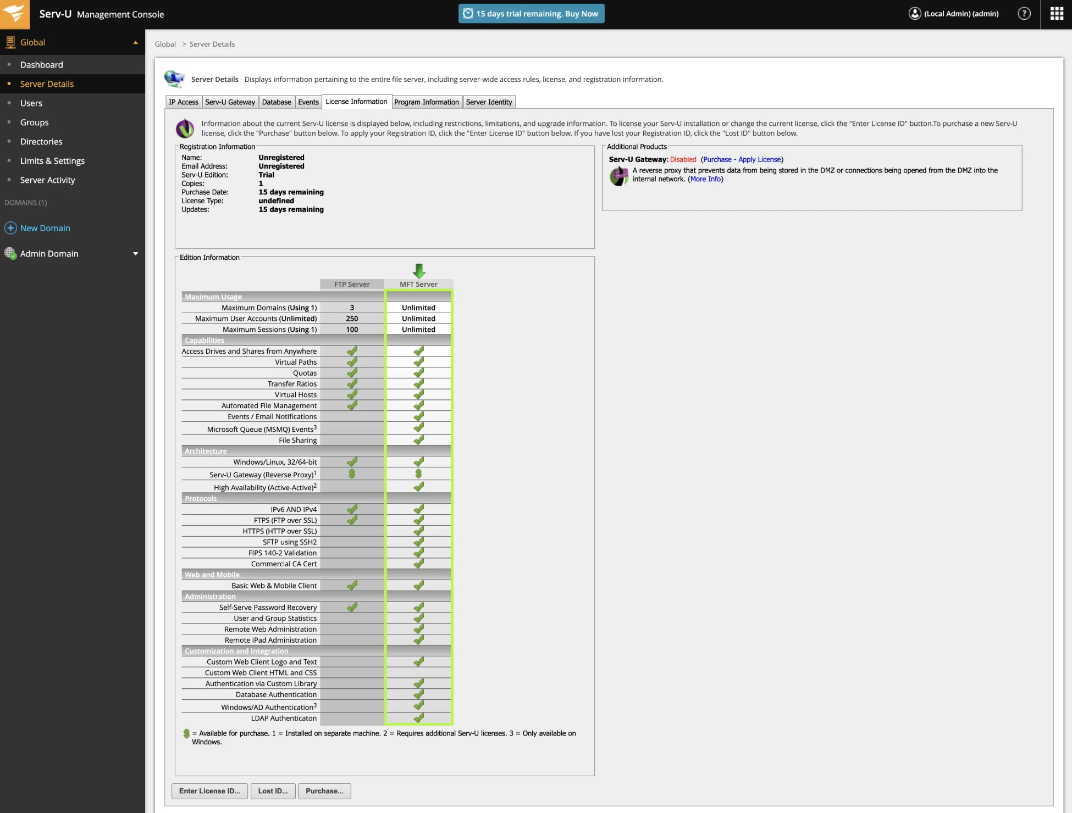Select Admin Domain in the sidebar
1072x813 pixels.
(49, 253)
